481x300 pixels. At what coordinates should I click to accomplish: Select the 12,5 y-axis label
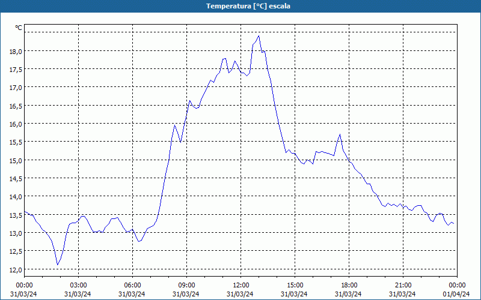(x=16, y=251)
